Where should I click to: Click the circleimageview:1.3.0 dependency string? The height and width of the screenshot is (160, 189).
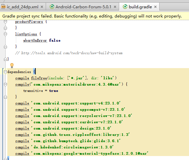click(x=72, y=147)
